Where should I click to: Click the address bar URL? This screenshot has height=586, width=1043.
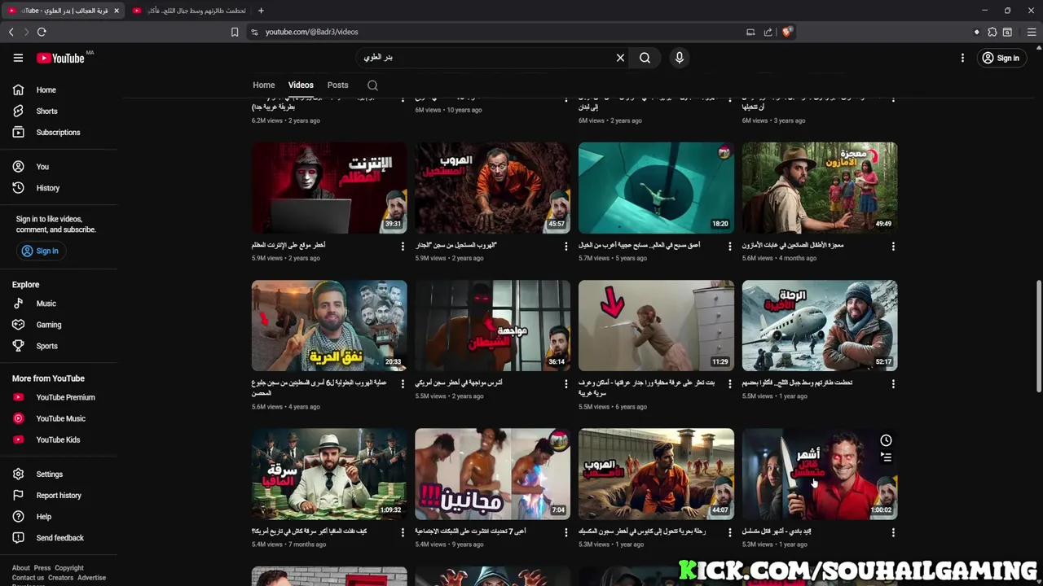tap(311, 32)
